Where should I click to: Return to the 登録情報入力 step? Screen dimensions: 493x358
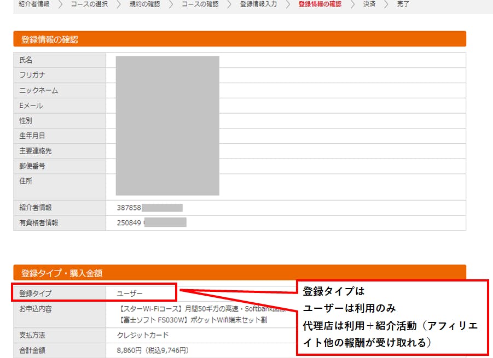click(x=258, y=4)
